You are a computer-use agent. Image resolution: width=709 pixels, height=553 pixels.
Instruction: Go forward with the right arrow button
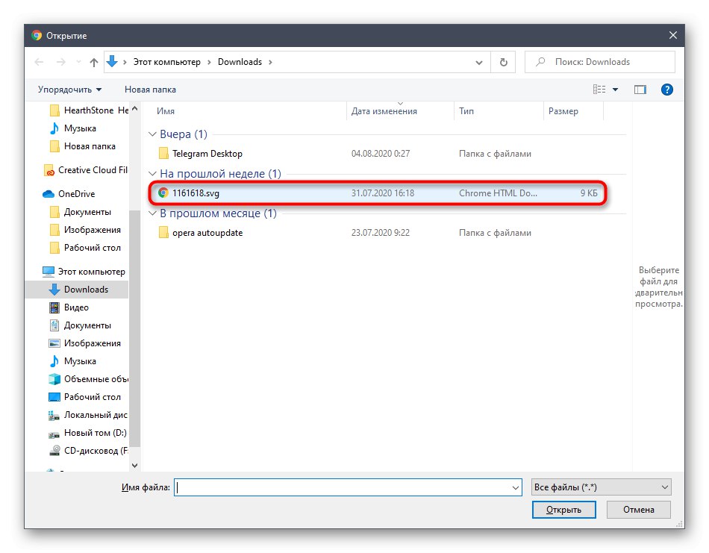click(60, 62)
